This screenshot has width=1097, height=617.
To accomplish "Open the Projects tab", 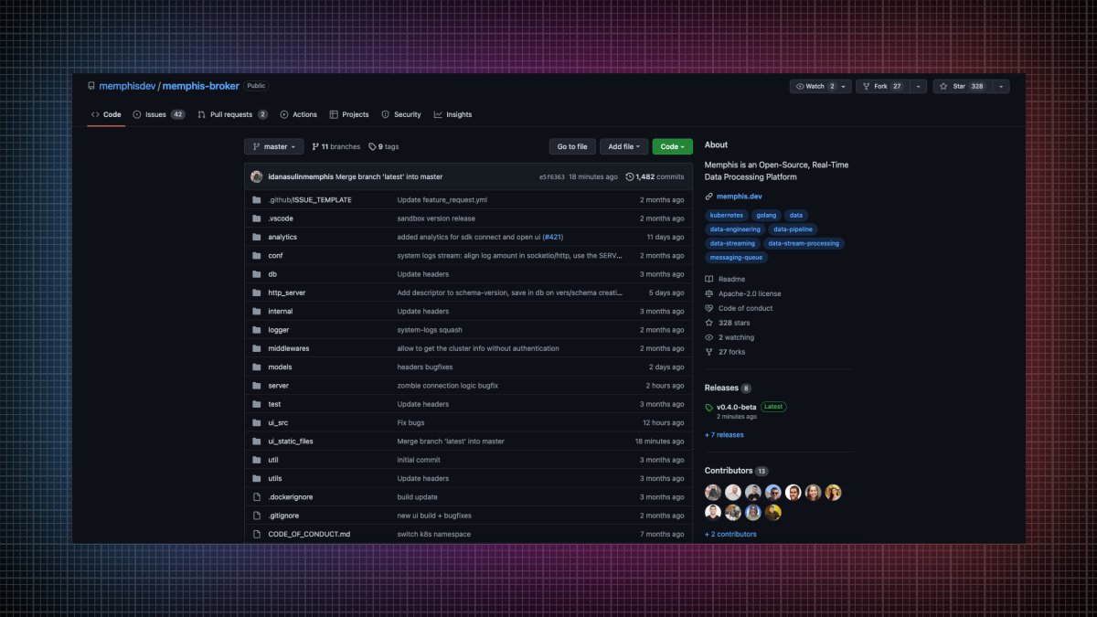I will 349,114.
